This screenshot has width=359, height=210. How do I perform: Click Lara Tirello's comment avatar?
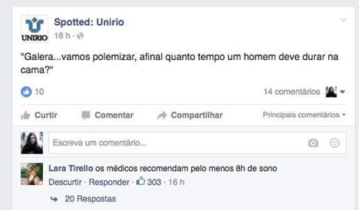32,174
